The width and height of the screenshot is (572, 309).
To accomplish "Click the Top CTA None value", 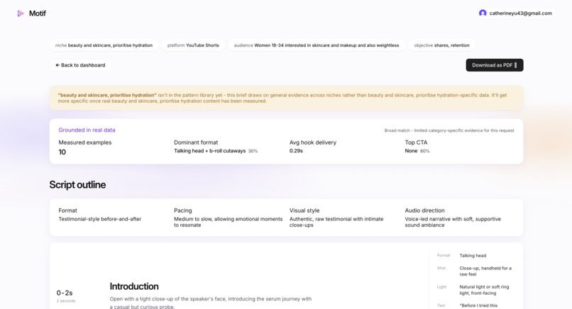I will 411,151.
